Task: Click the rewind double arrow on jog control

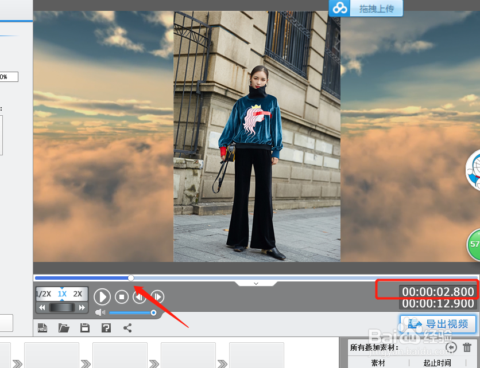Action: point(42,308)
